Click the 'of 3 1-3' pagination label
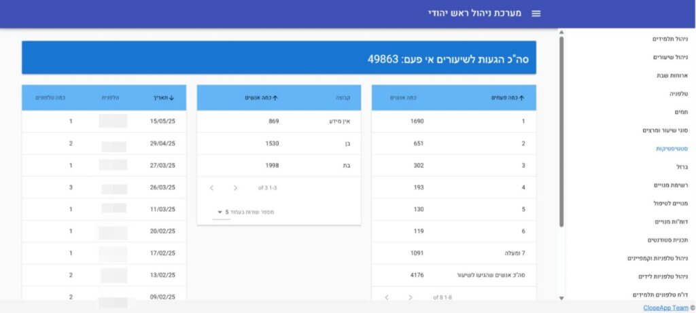 coord(267,188)
